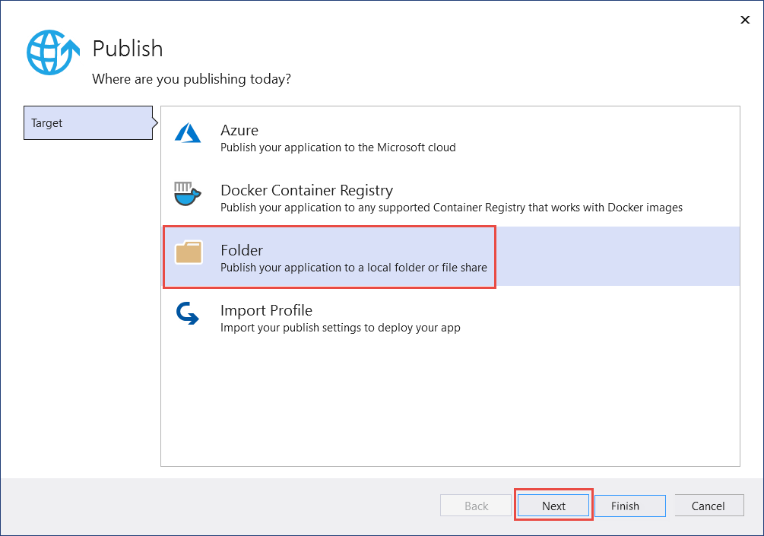Cancel the publish wizard
Image resolution: width=764 pixels, height=536 pixels.
pyautogui.click(x=709, y=506)
